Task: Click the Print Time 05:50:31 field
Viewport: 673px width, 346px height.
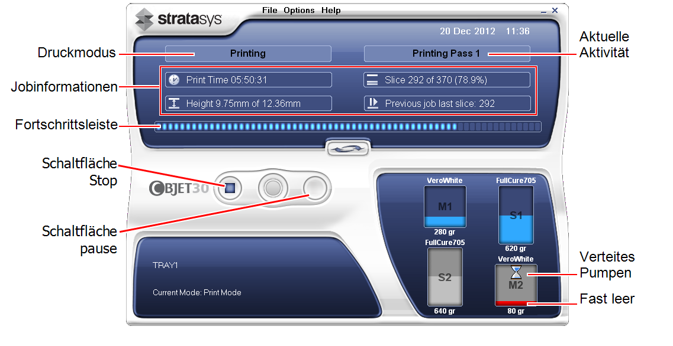Action: 248,80
